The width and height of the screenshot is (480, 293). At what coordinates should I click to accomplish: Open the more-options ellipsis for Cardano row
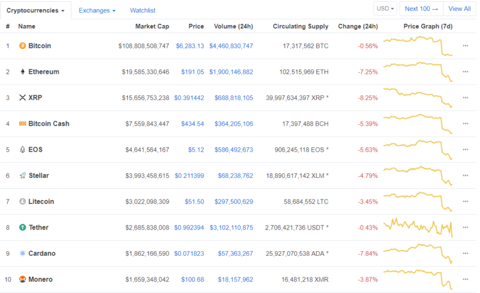pos(466,253)
